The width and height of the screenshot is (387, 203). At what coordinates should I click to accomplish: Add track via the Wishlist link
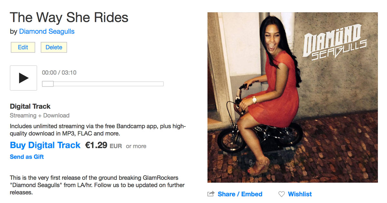(x=300, y=194)
